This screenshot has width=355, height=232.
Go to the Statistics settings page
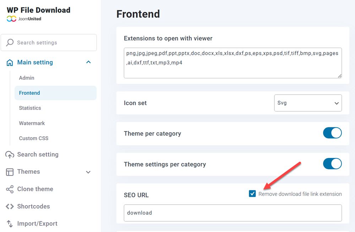30,108
